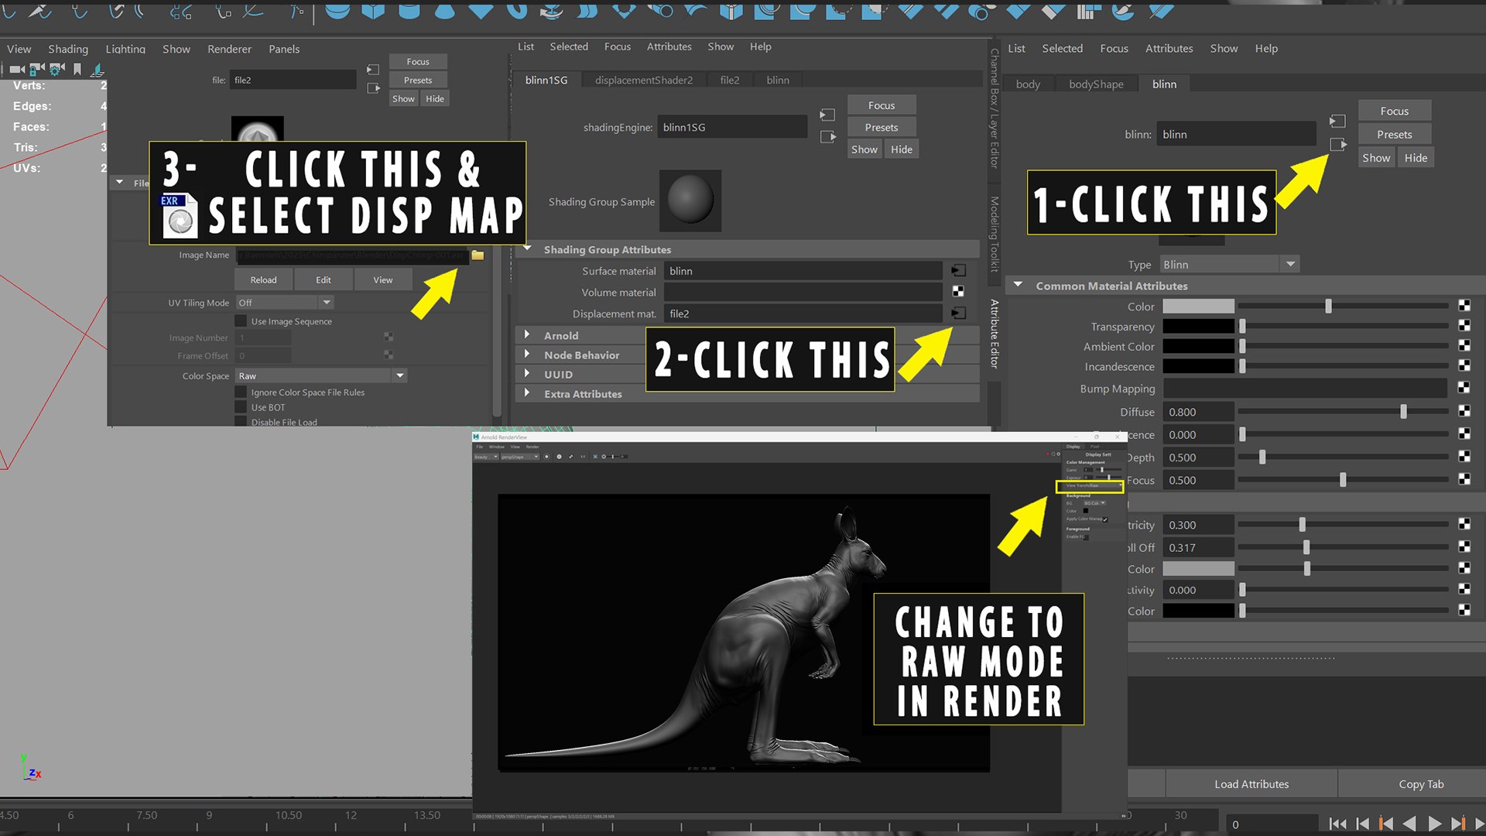Click the Load Attributes button
The image size is (1486, 836).
(x=1251, y=784)
